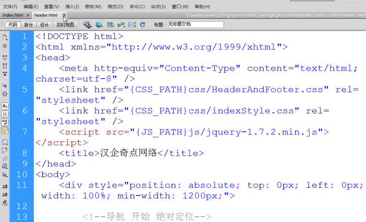Select the parent tag
The image size is (366, 222).
coord(5,86)
